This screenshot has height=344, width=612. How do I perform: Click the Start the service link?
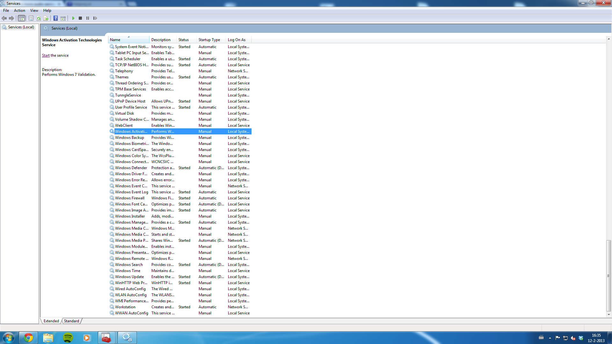click(x=46, y=55)
